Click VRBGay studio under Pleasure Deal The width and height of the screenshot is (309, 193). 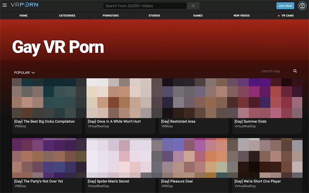pyautogui.click(x=167, y=186)
